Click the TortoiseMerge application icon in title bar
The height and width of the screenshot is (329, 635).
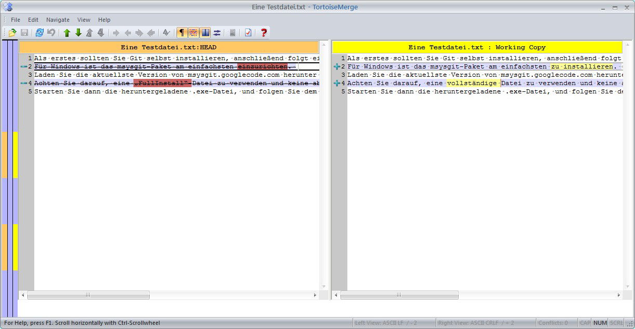[x=8, y=7]
